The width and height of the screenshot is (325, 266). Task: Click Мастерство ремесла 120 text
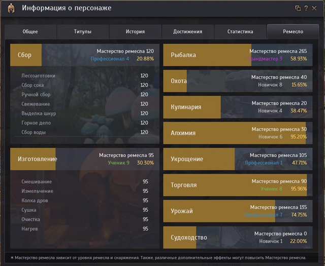pyautogui.click(x=125, y=51)
